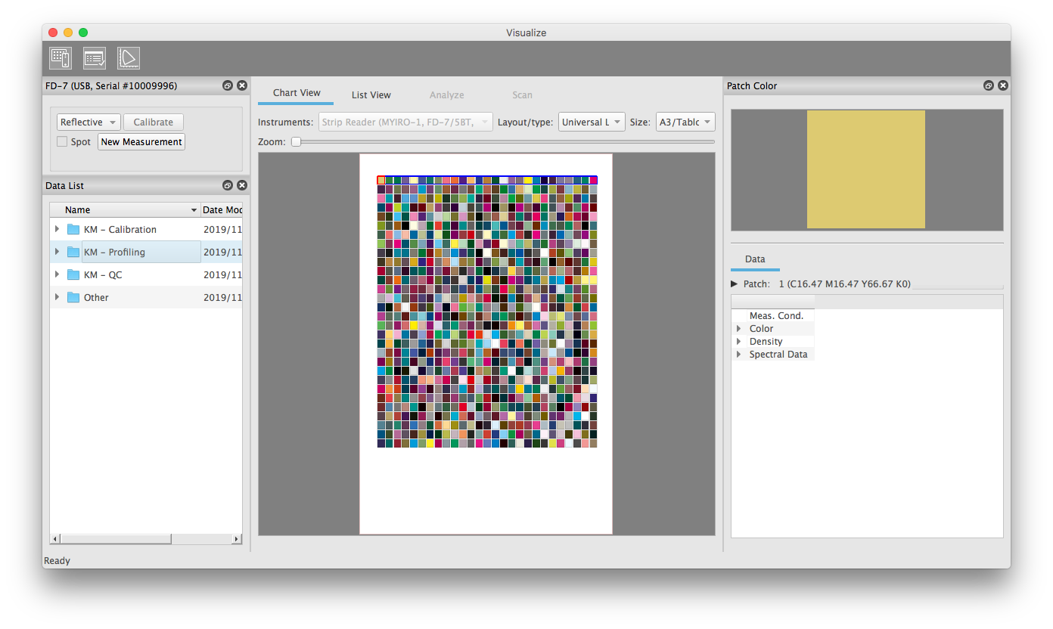Close the Data List panel
Screen dimensions: 1053x629
241,186
